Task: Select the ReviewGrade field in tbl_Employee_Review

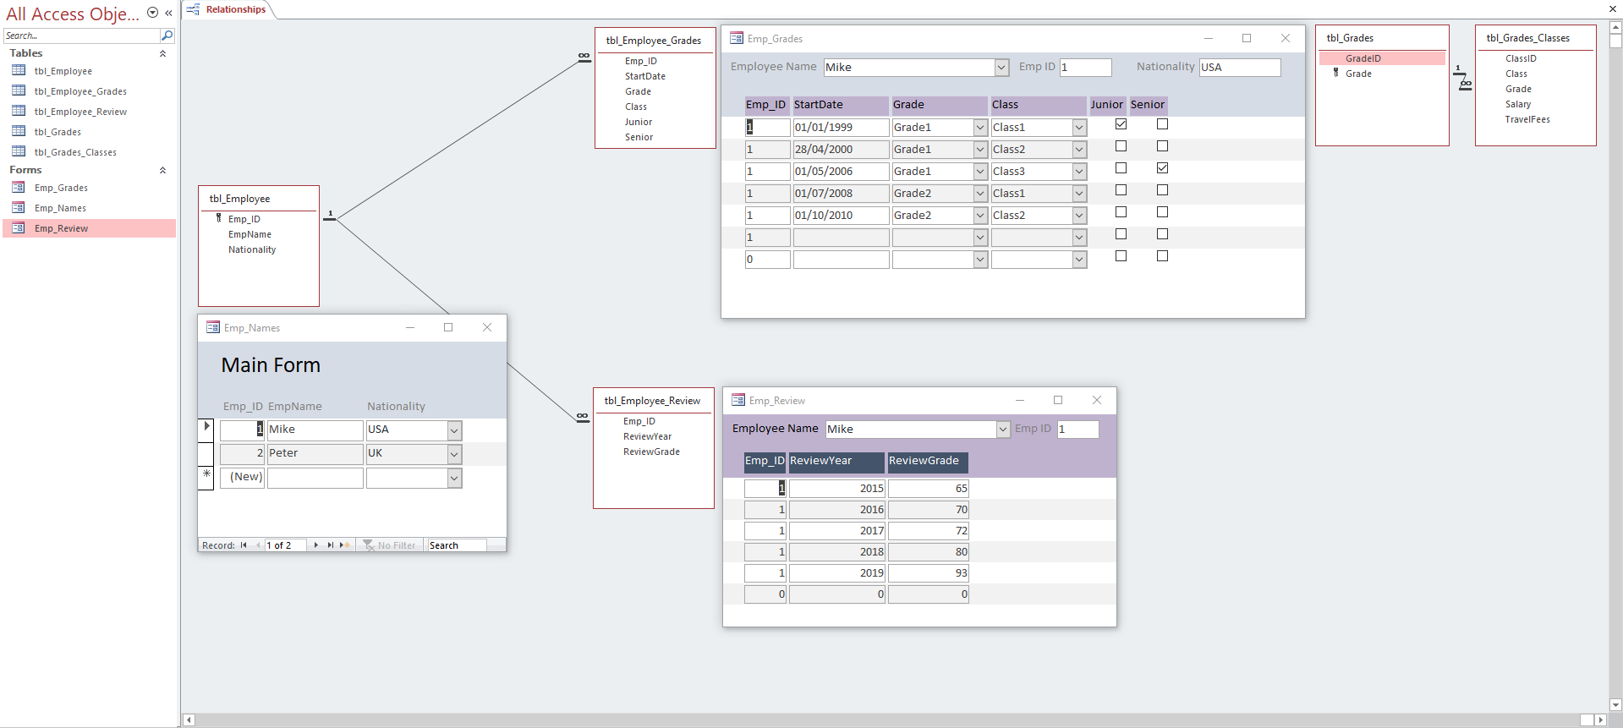Action: [651, 452]
